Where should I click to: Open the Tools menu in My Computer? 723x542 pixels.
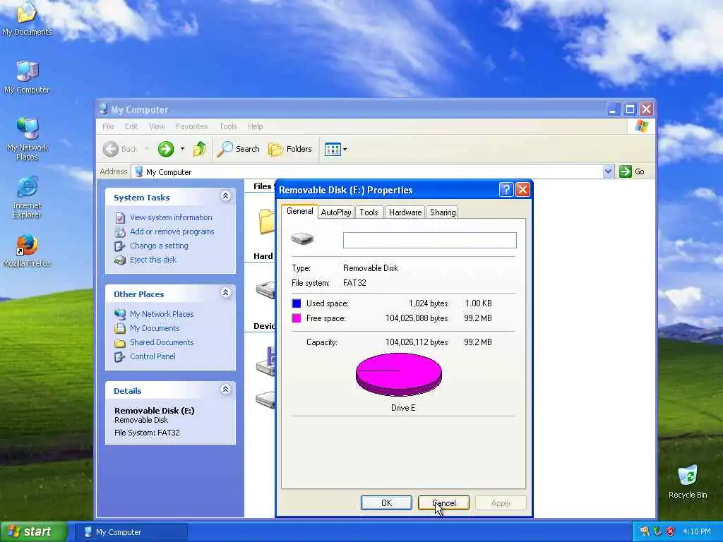228,126
